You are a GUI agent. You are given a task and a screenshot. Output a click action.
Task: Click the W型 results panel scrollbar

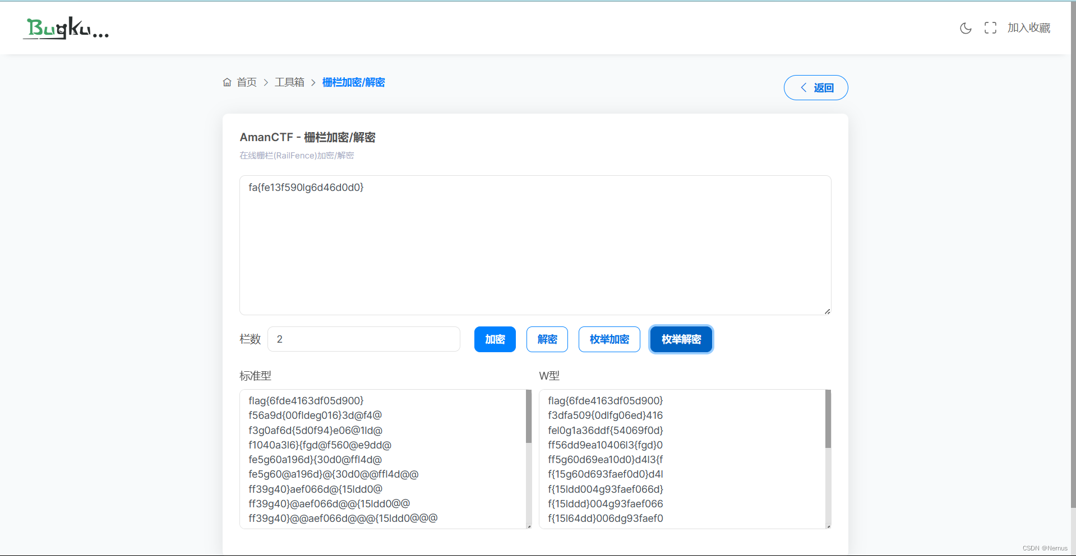pyautogui.click(x=827, y=417)
